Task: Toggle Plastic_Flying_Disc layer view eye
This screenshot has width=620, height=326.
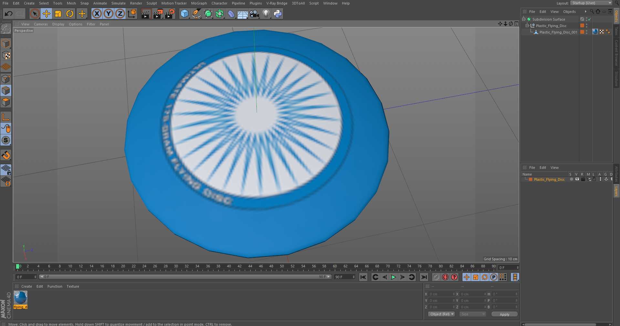Action: click(577, 179)
